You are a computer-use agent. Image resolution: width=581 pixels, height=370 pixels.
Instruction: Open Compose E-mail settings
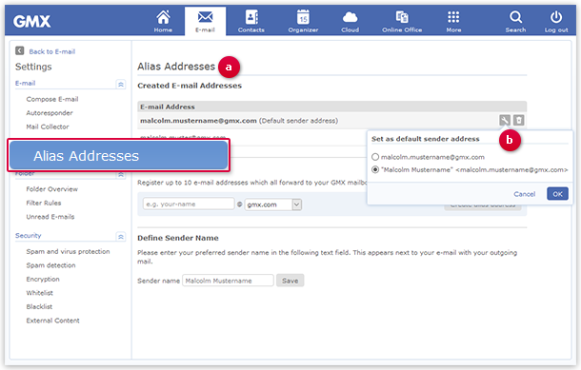[52, 99]
